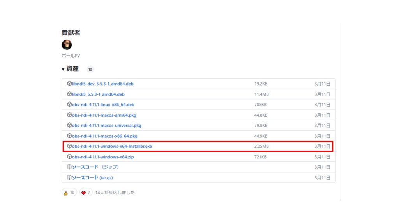Download ソースコード (tar.gz) archive

(92, 177)
